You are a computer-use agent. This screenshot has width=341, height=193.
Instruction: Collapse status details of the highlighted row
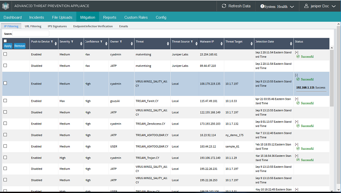(296, 75)
